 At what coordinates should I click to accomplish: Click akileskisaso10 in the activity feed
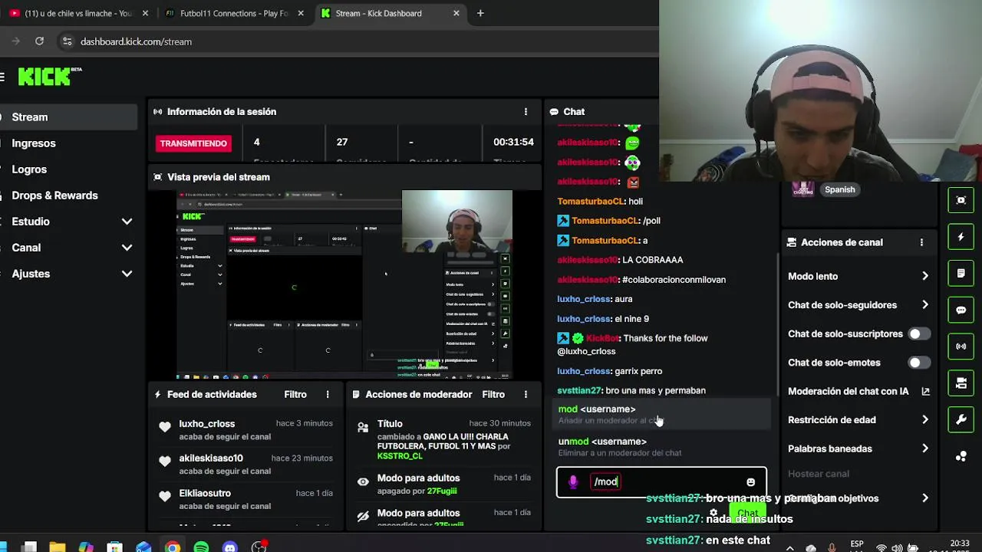click(x=211, y=458)
